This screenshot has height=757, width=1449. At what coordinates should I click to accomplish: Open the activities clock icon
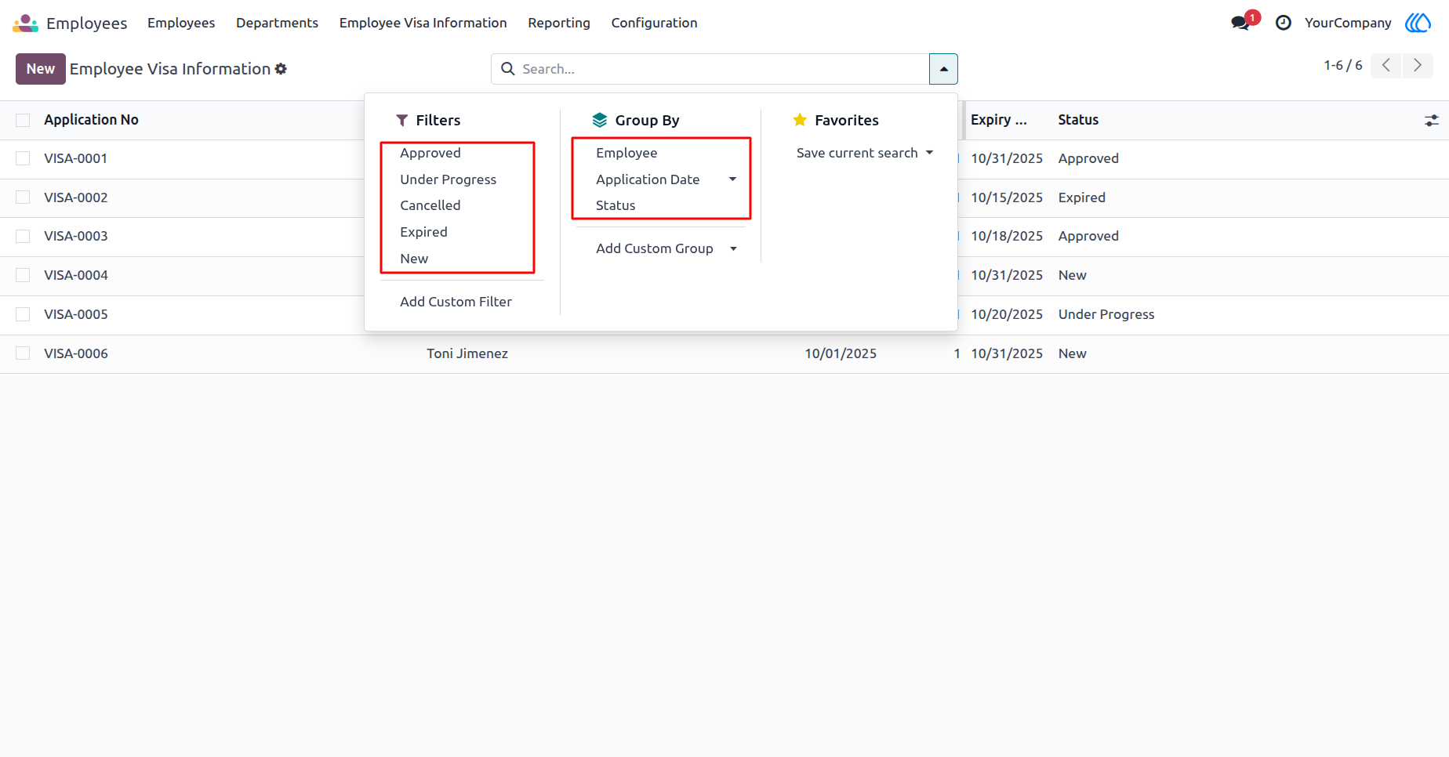click(1284, 23)
